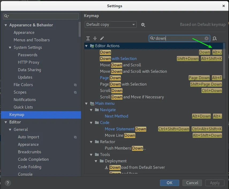The height and width of the screenshot is (189, 229).
Task: Open Quick Lists settings page
Action: (23, 107)
